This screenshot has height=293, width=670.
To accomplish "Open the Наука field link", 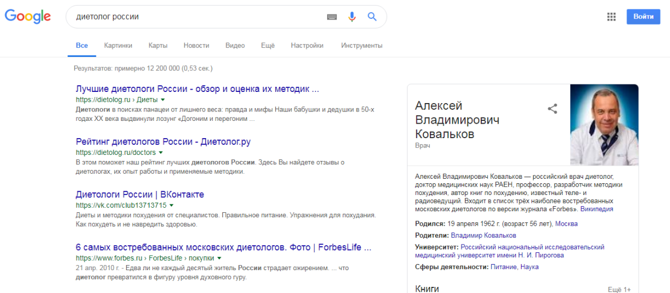I will click(529, 267).
